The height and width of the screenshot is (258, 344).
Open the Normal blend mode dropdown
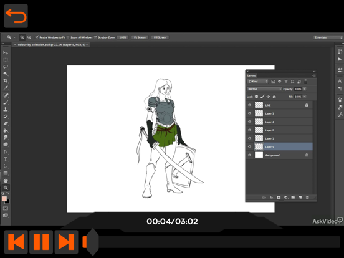pyautogui.click(x=264, y=89)
